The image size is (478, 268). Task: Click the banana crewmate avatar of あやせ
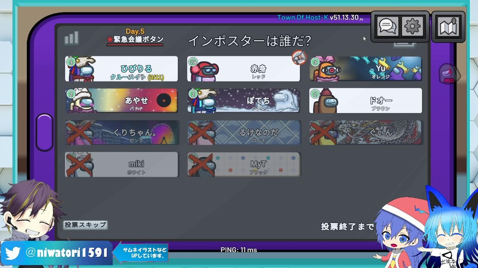[x=83, y=102]
